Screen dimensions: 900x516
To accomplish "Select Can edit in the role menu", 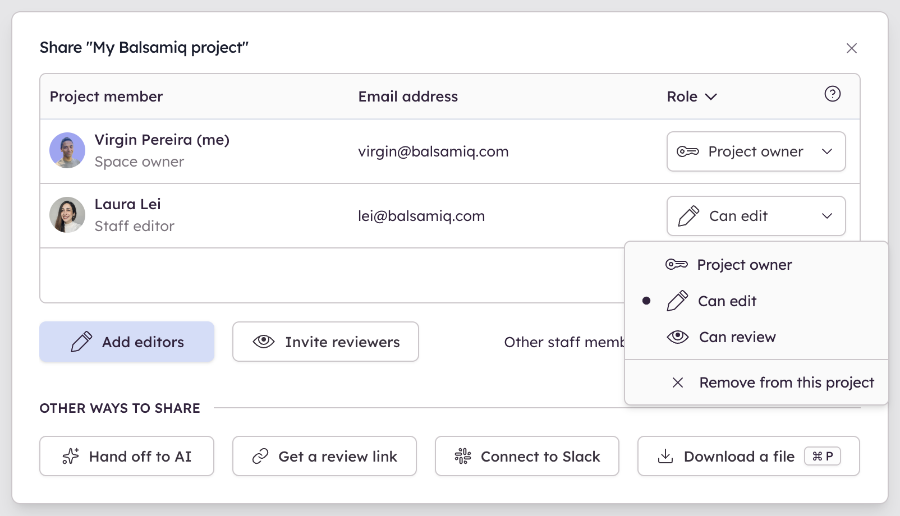I will tap(756, 301).
